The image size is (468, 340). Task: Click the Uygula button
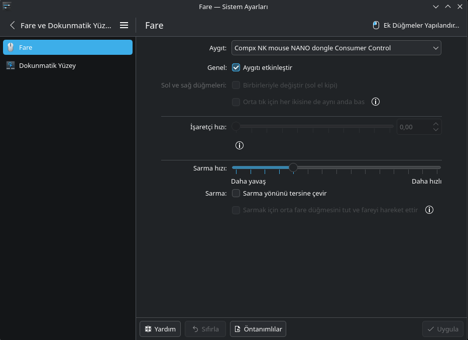point(442,329)
